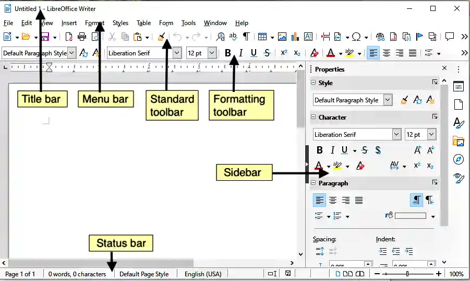Click Export as PDF icon
The image size is (470, 281).
point(69,37)
